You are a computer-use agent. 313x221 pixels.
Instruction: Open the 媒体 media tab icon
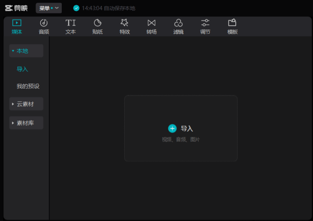17,23
